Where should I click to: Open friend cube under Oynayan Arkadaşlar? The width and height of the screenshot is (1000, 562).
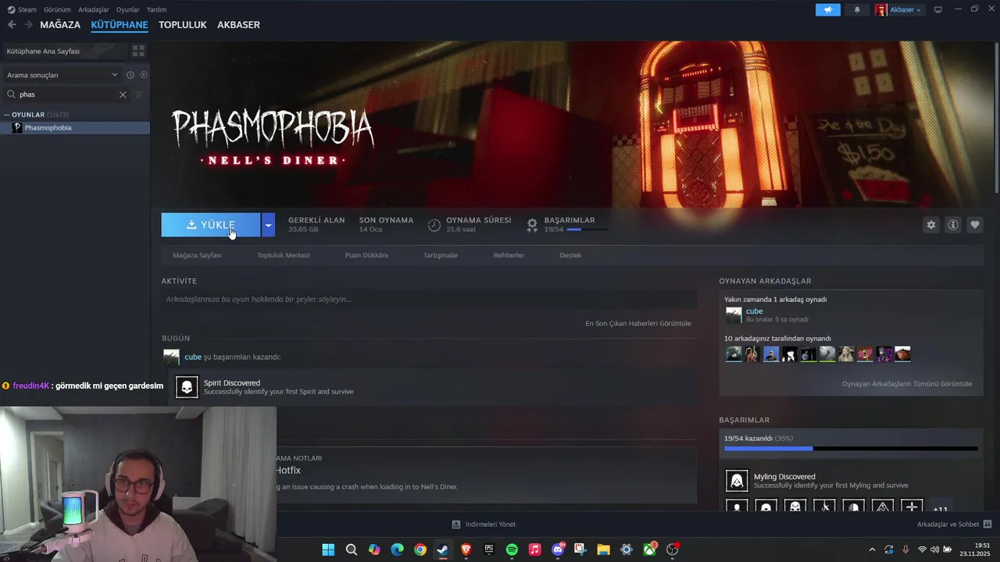point(754,311)
